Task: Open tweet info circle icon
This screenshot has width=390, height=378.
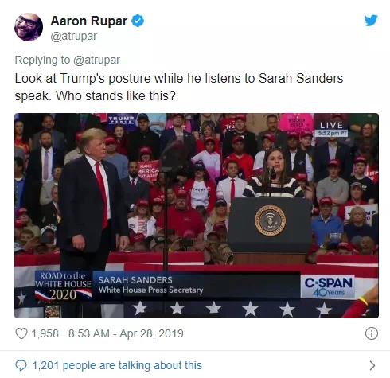Action: tap(372, 333)
